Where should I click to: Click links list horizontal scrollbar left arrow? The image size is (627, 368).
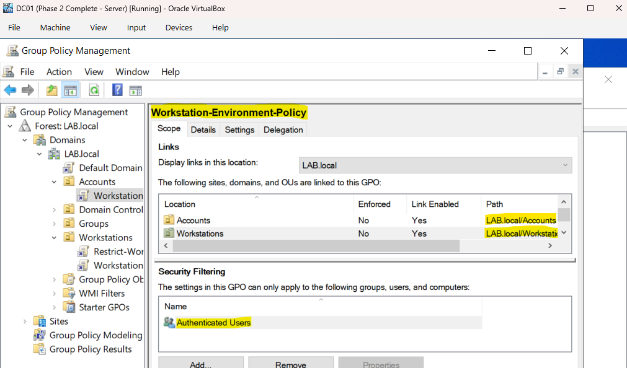[x=166, y=246]
